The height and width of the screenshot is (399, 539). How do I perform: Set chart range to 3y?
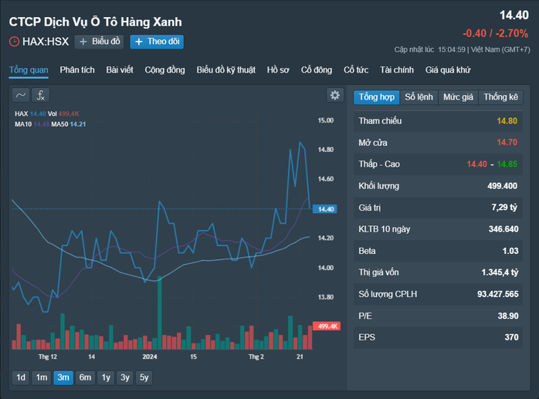125,377
